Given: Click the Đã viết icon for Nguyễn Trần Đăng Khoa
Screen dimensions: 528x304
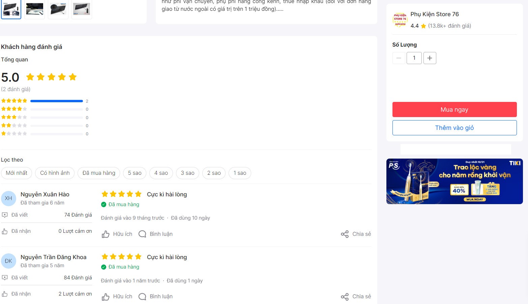Looking at the screenshot, I should (x=5, y=278).
